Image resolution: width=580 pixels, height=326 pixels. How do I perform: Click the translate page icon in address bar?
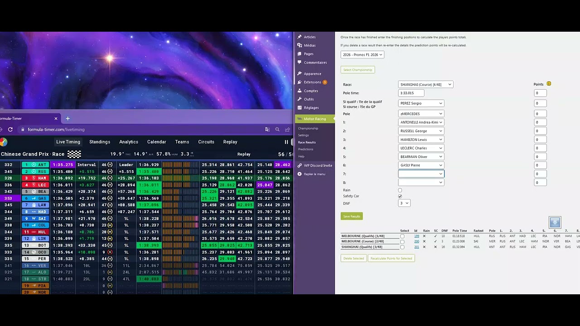(267, 129)
